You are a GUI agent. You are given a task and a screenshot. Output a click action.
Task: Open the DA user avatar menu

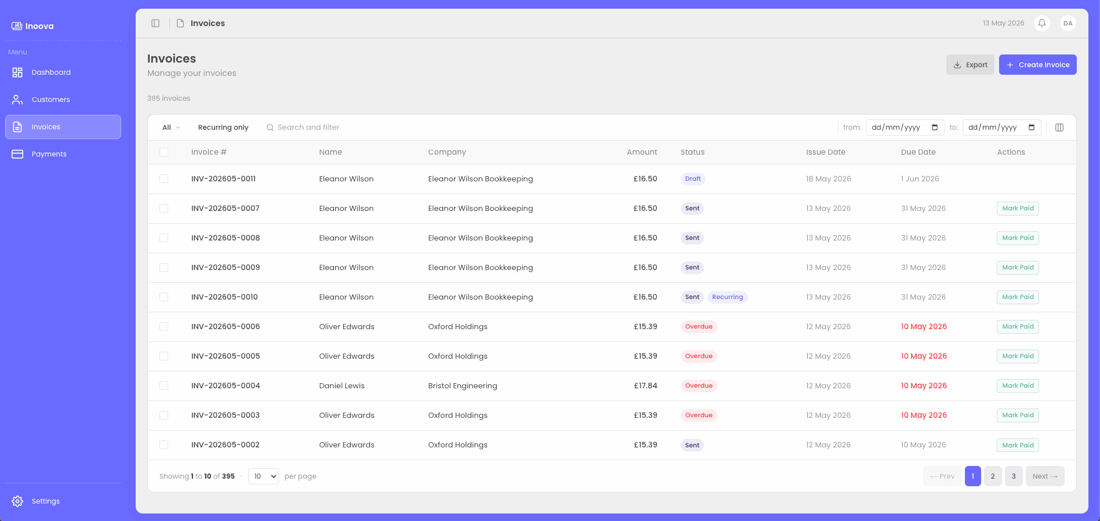[x=1068, y=23]
